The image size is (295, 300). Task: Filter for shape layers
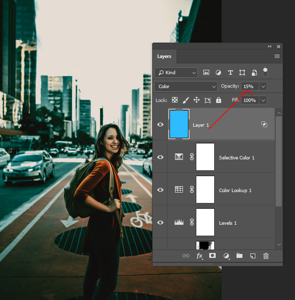242,72
